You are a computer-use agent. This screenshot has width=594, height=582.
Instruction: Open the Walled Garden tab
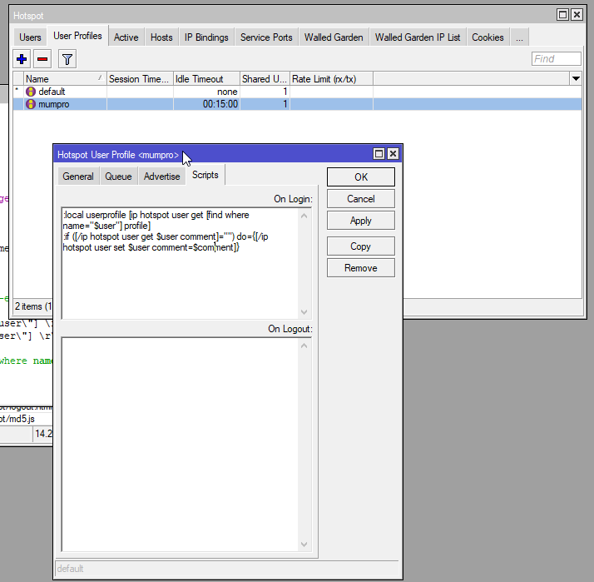334,37
